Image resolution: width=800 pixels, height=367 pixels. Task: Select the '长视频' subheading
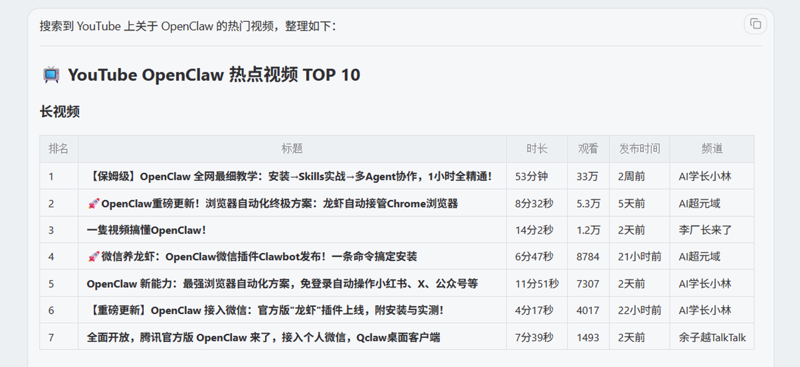60,112
